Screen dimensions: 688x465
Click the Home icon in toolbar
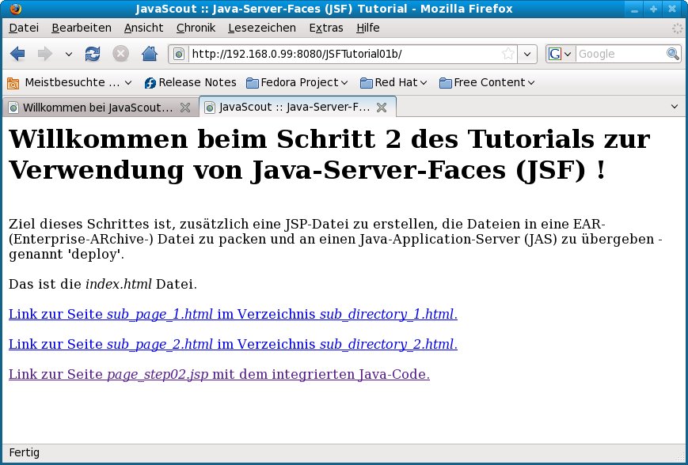click(x=149, y=54)
